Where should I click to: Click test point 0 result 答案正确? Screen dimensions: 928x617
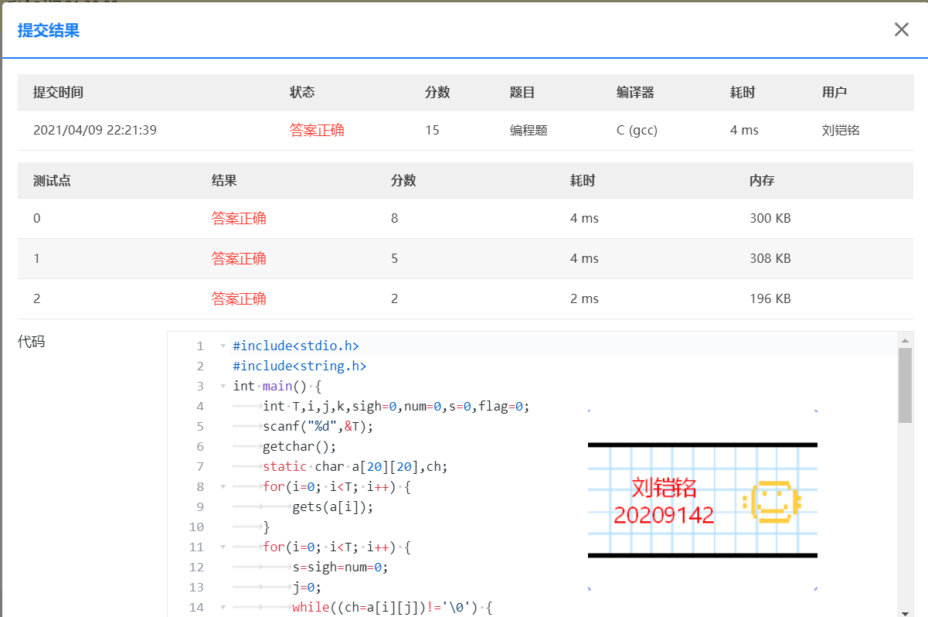(239, 219)
